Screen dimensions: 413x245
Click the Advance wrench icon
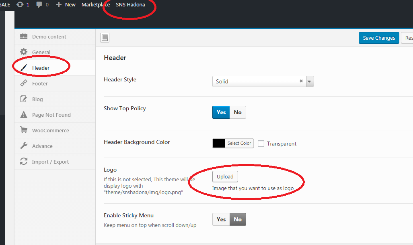coord(24,146)
